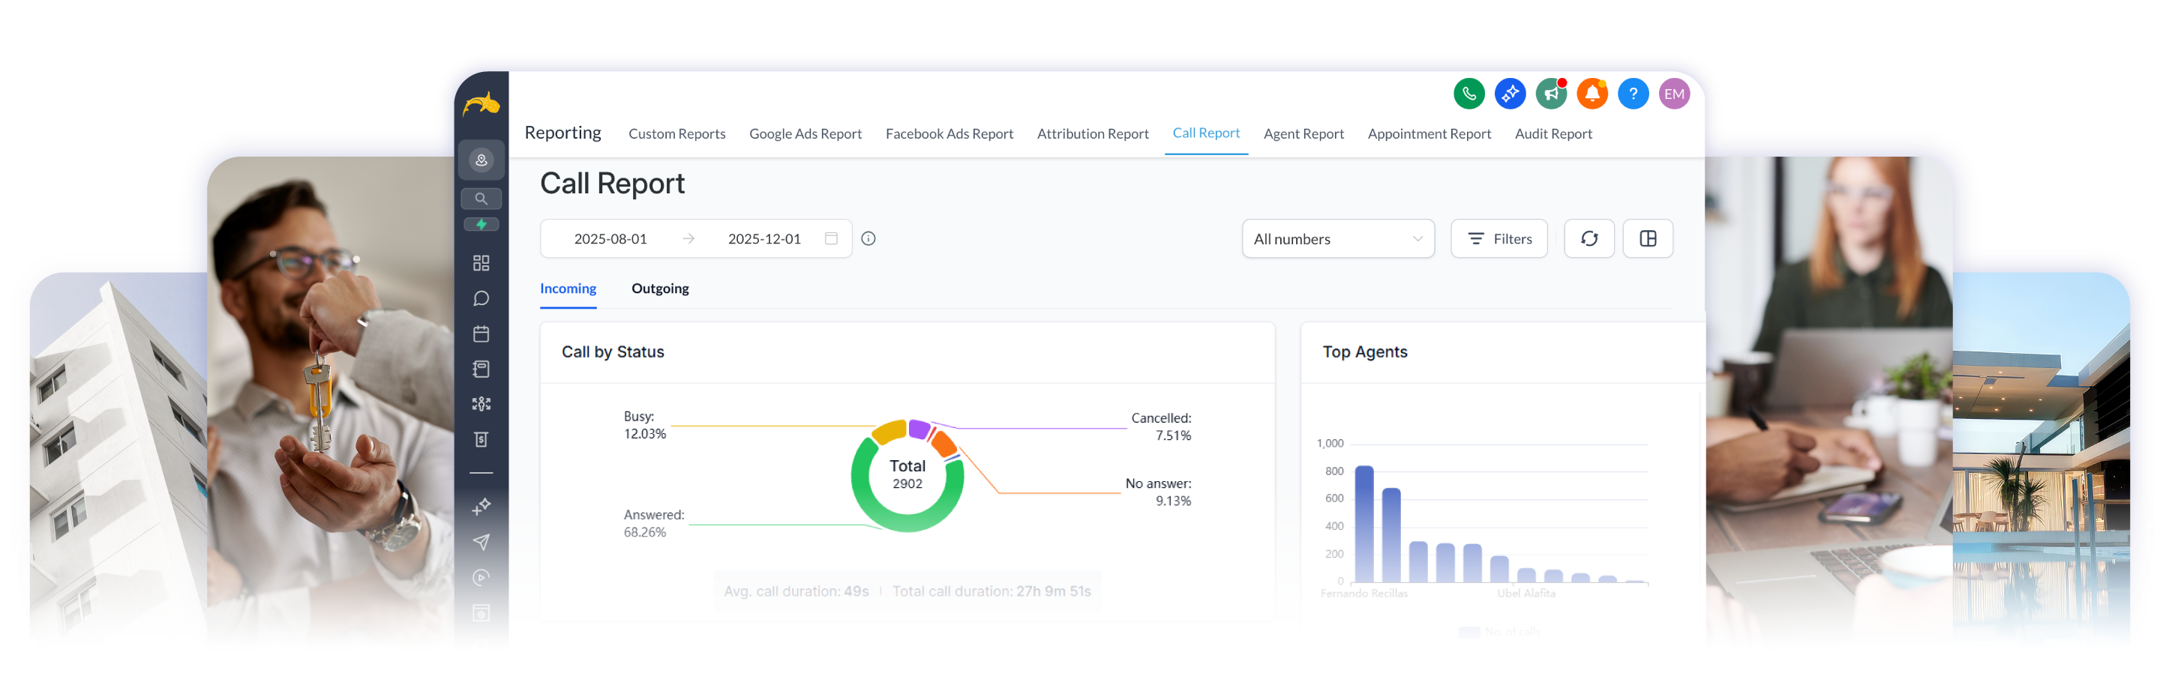The height and width of the screenshot is (697, 2160).
Task: Click the green phone dialer icon
Action: click(1468, 94)
